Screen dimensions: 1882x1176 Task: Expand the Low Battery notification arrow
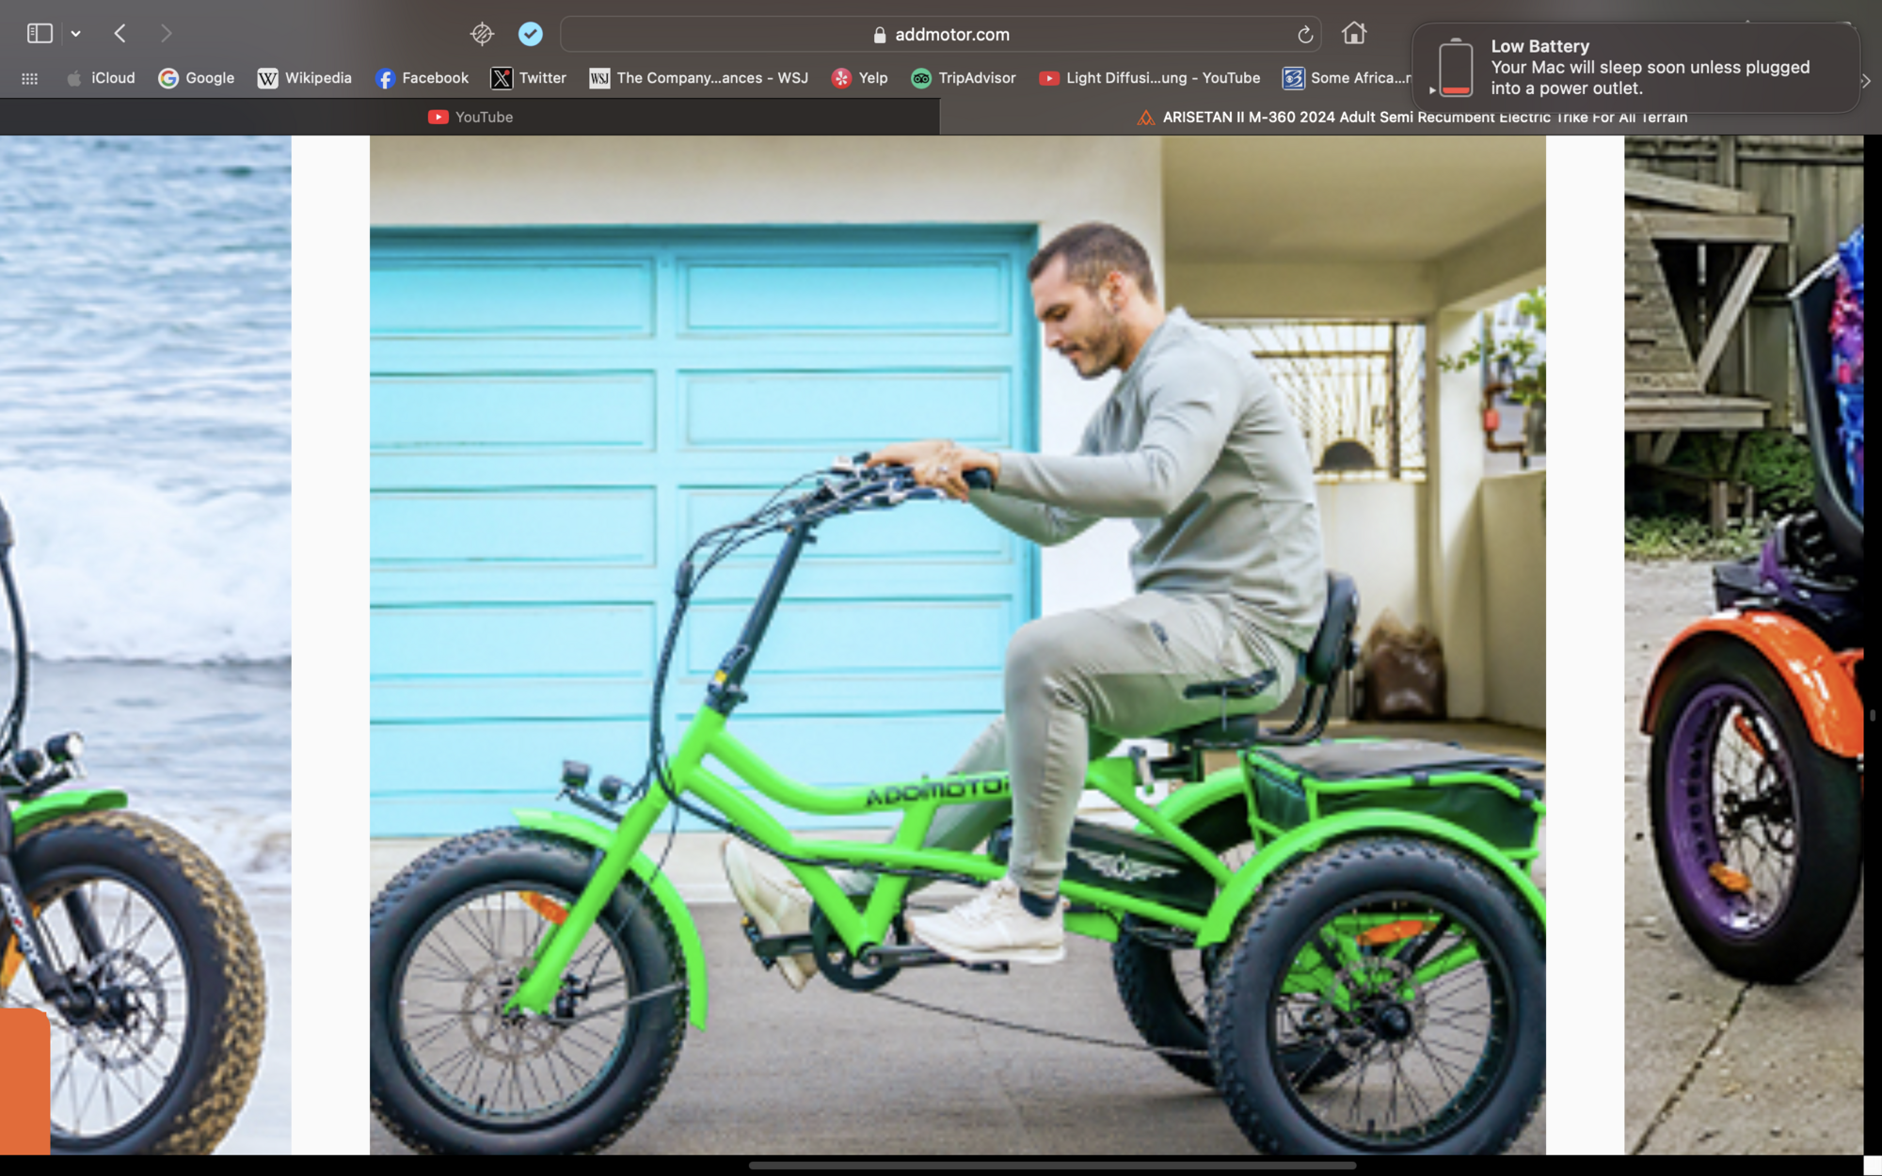pyautogui.click(x=1432, y=90)
